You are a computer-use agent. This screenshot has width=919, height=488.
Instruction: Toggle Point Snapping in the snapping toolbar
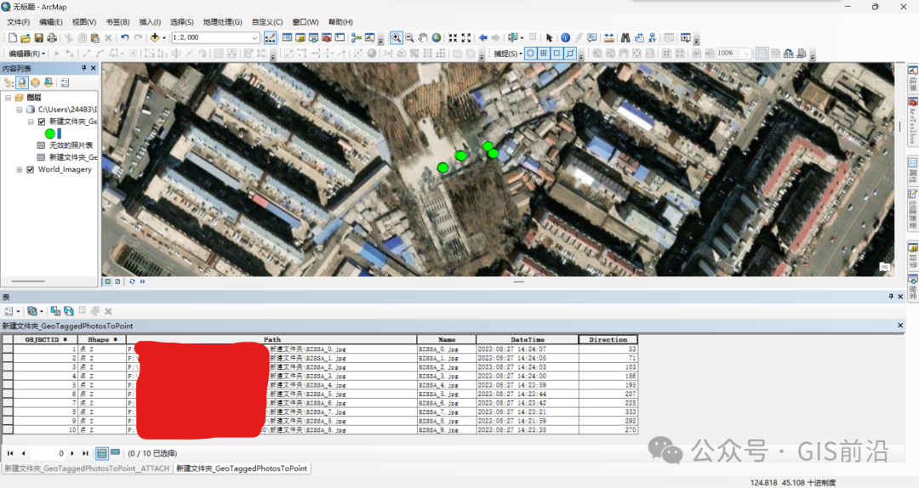(530, 54)
